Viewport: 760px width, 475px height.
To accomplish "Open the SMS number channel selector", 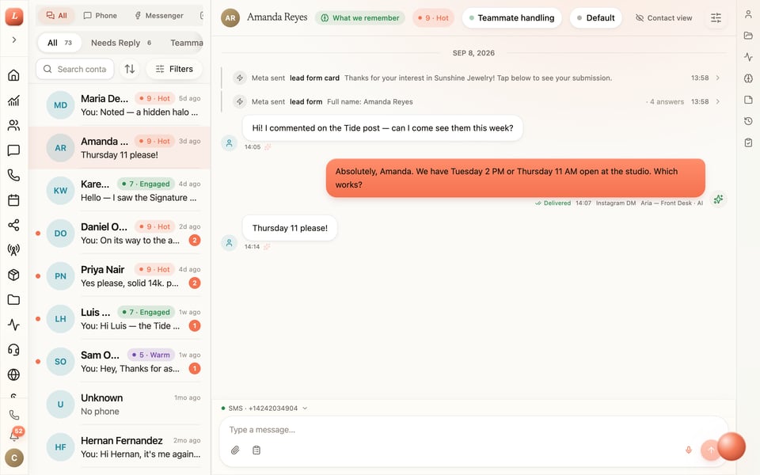I will click(x=264, y=408).
